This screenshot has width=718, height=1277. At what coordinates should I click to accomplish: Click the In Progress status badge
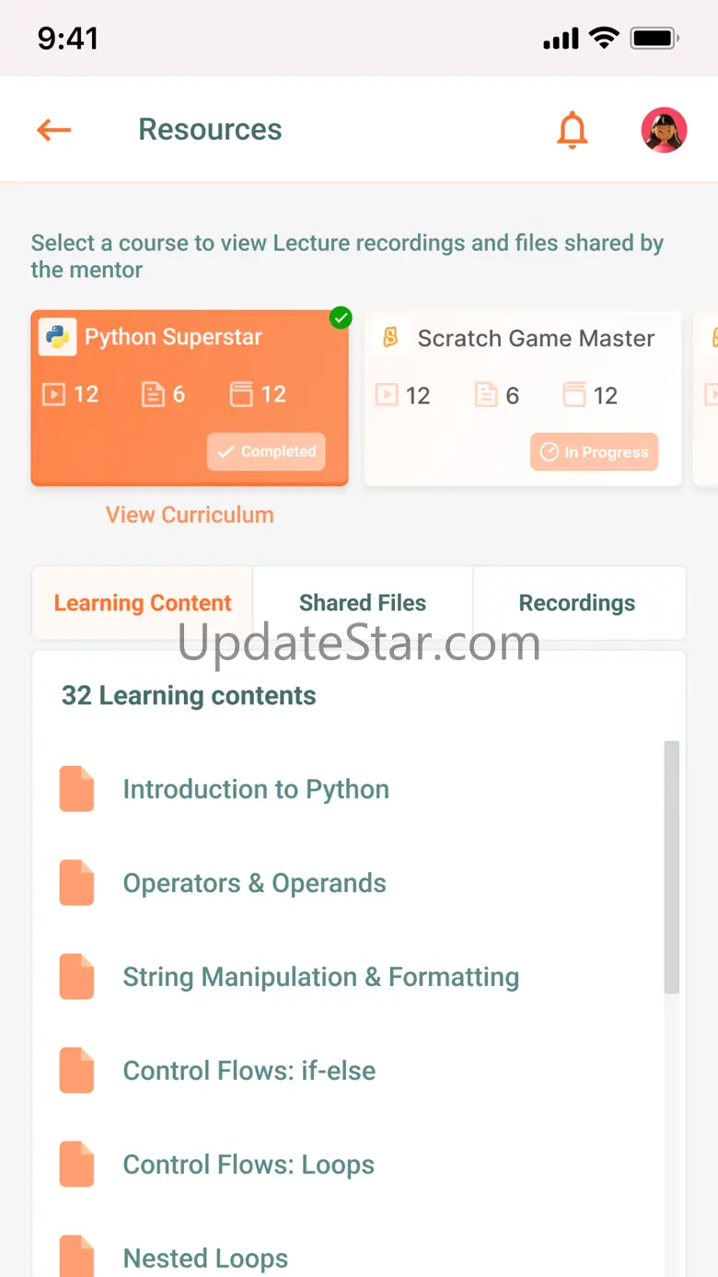click(x=594, y=452)
